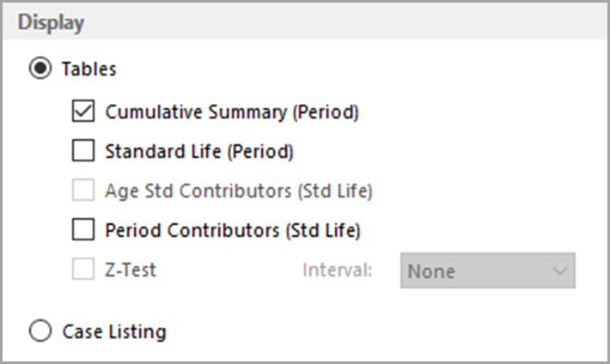Click the Standard Life (Period) label
The height and width of the screenshot is (364, 610).
(199, 152)
